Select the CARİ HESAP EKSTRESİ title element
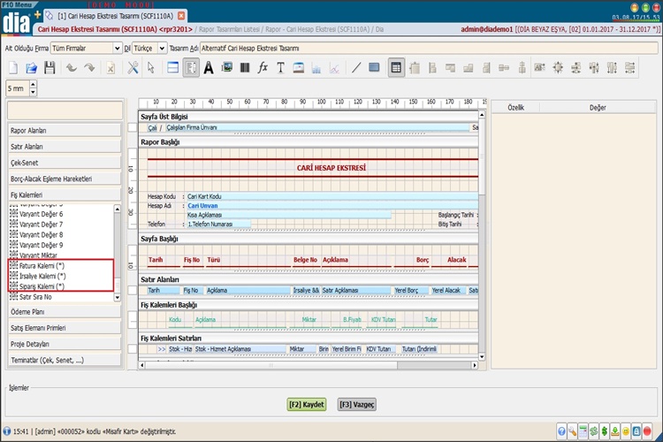Image resolution: width=663 pixels, height=442 pixels. pos(331,168)
